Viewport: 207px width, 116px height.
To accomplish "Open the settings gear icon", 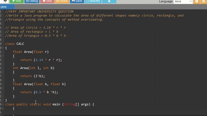I will coord(204,1).
